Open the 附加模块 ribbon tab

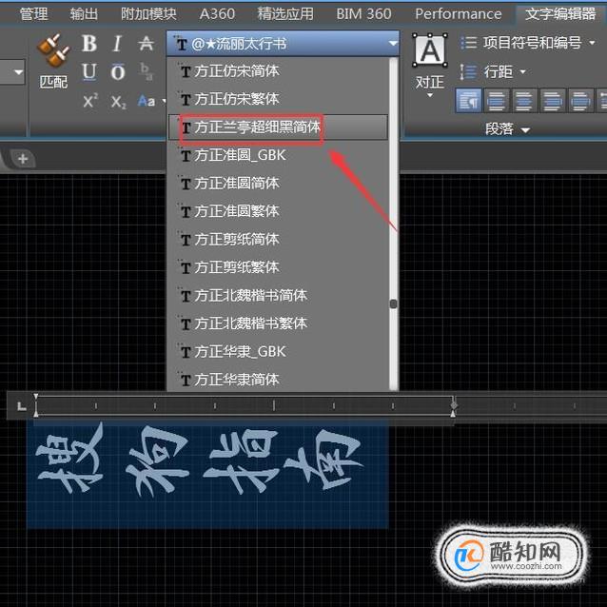tap(148, 14)
